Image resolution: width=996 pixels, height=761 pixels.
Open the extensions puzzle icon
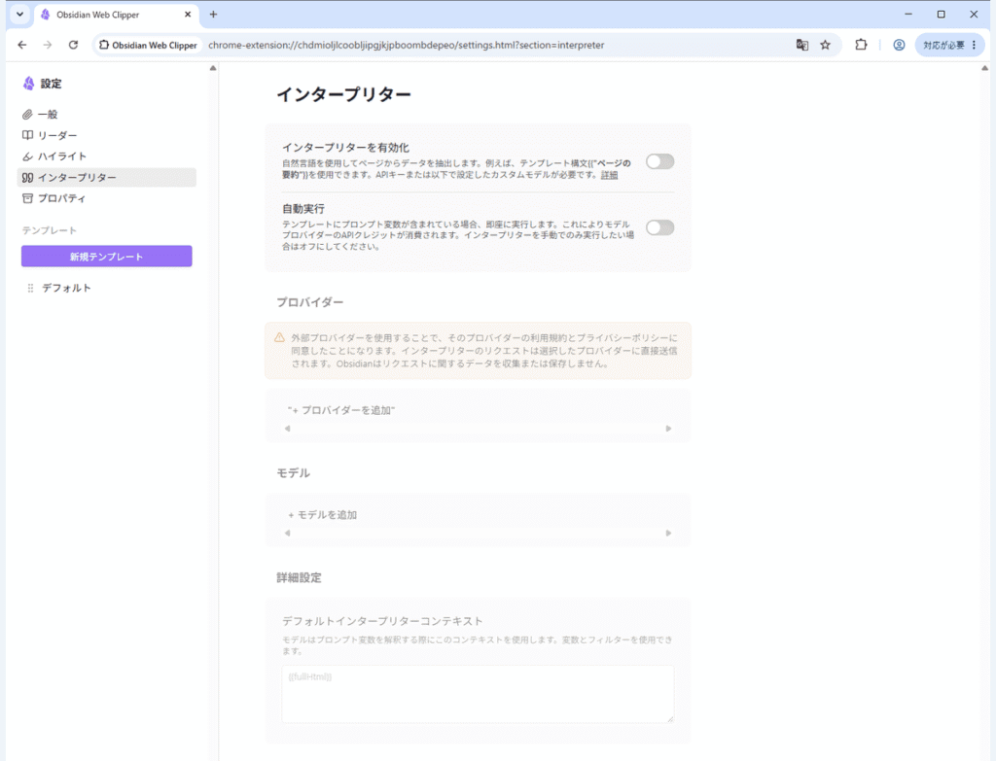point(861,45)
